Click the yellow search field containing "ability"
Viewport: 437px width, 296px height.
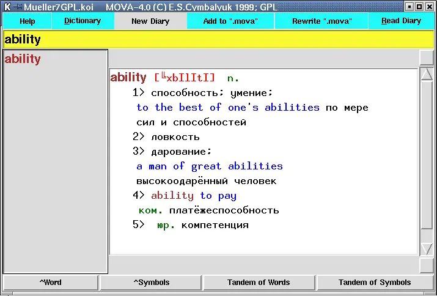point(218,40)
